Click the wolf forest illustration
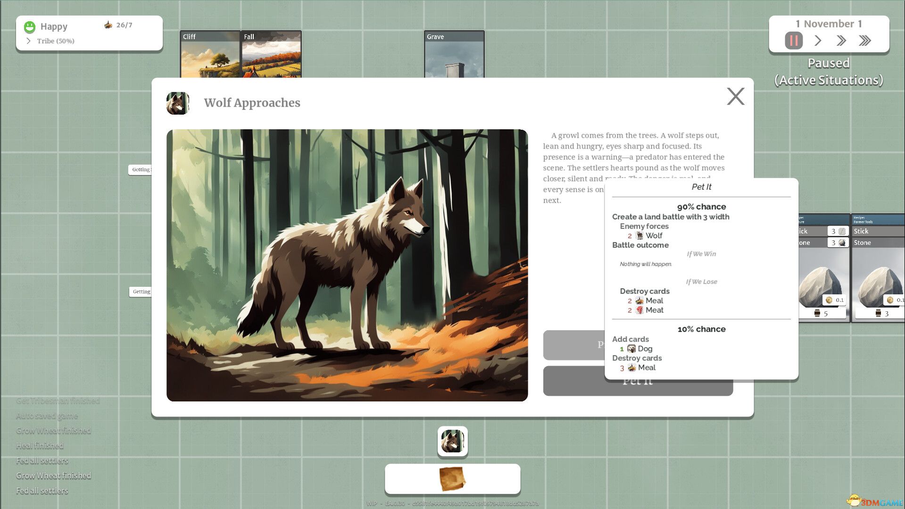 347,265
